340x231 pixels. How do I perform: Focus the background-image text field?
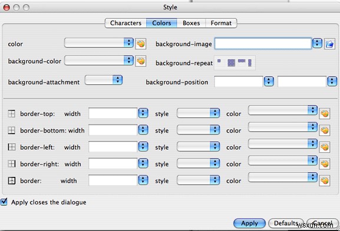point(263,44)
